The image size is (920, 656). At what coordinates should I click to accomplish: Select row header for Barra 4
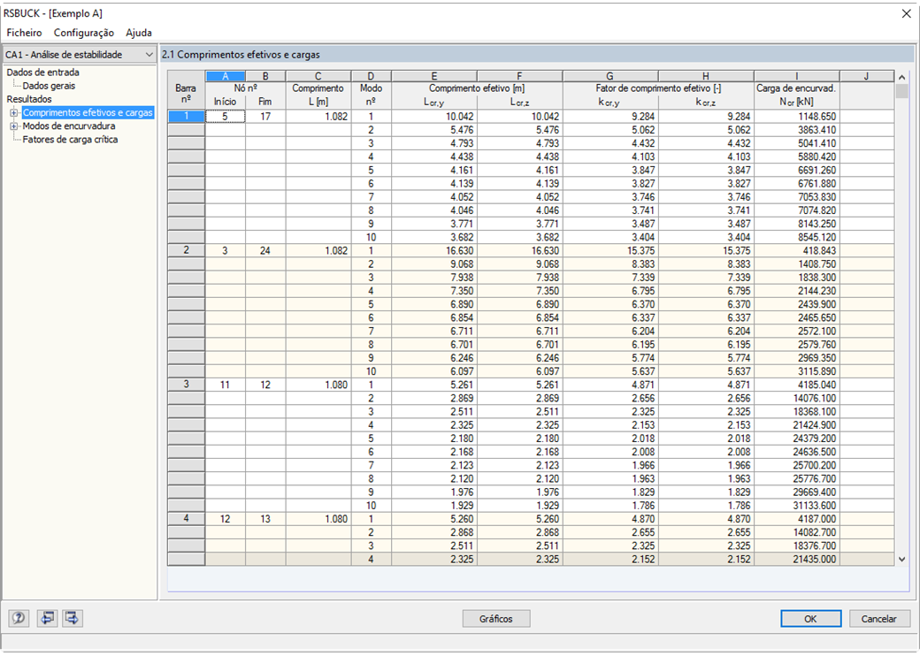coord(186,519)
